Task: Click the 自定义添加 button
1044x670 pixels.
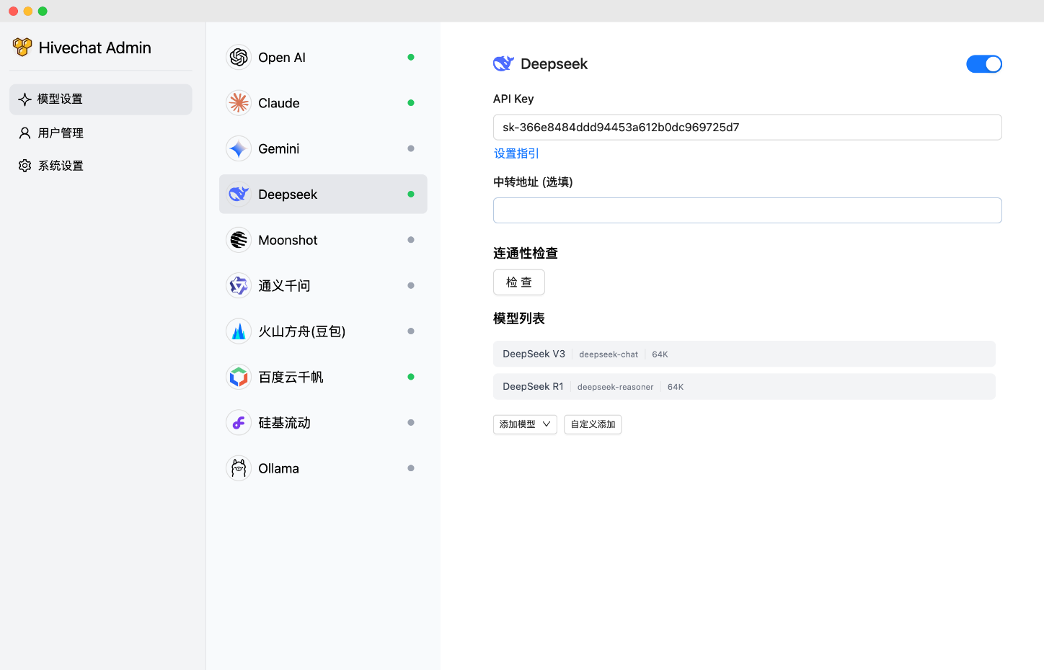Action: pyautogui.click(x=593, y=424)
